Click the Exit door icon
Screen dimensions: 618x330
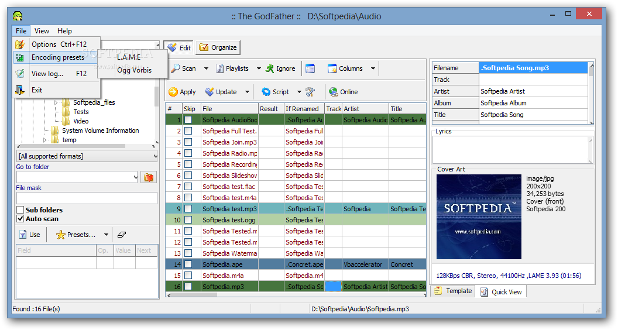20,90
